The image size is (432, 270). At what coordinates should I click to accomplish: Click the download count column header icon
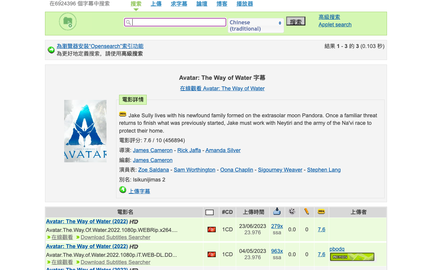(x=277, y=212)
